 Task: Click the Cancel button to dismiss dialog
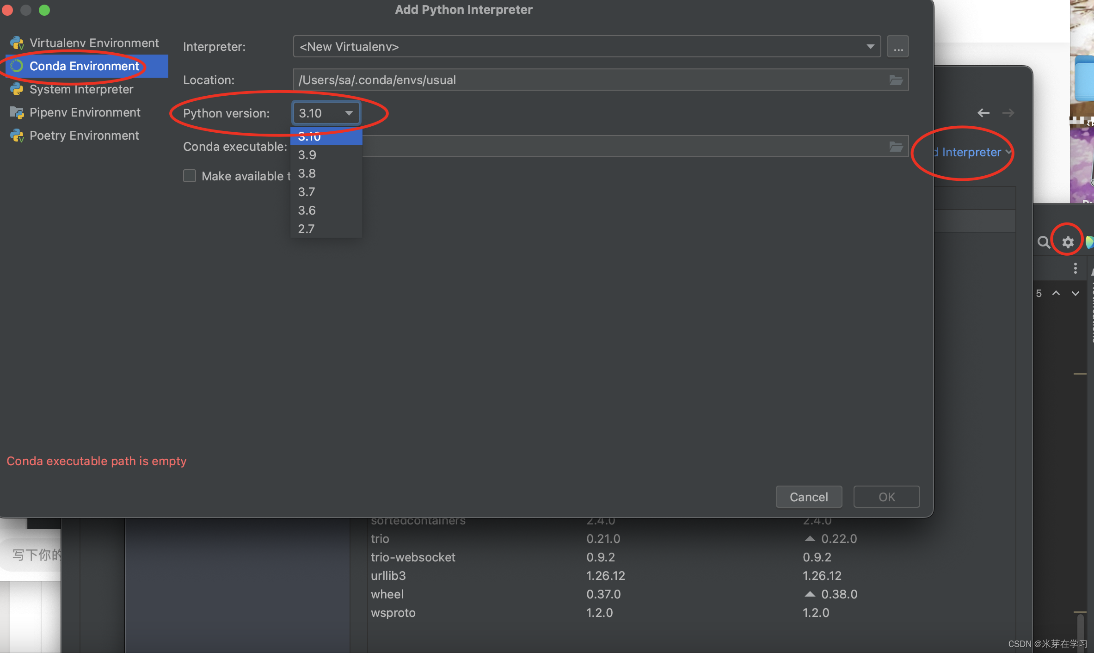click(809, 496)
